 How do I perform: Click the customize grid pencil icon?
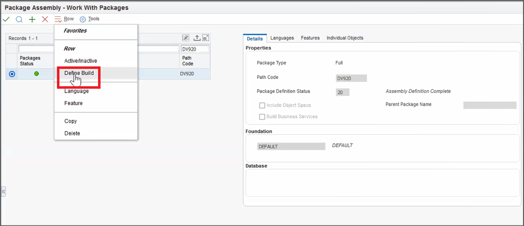point(185,38)
